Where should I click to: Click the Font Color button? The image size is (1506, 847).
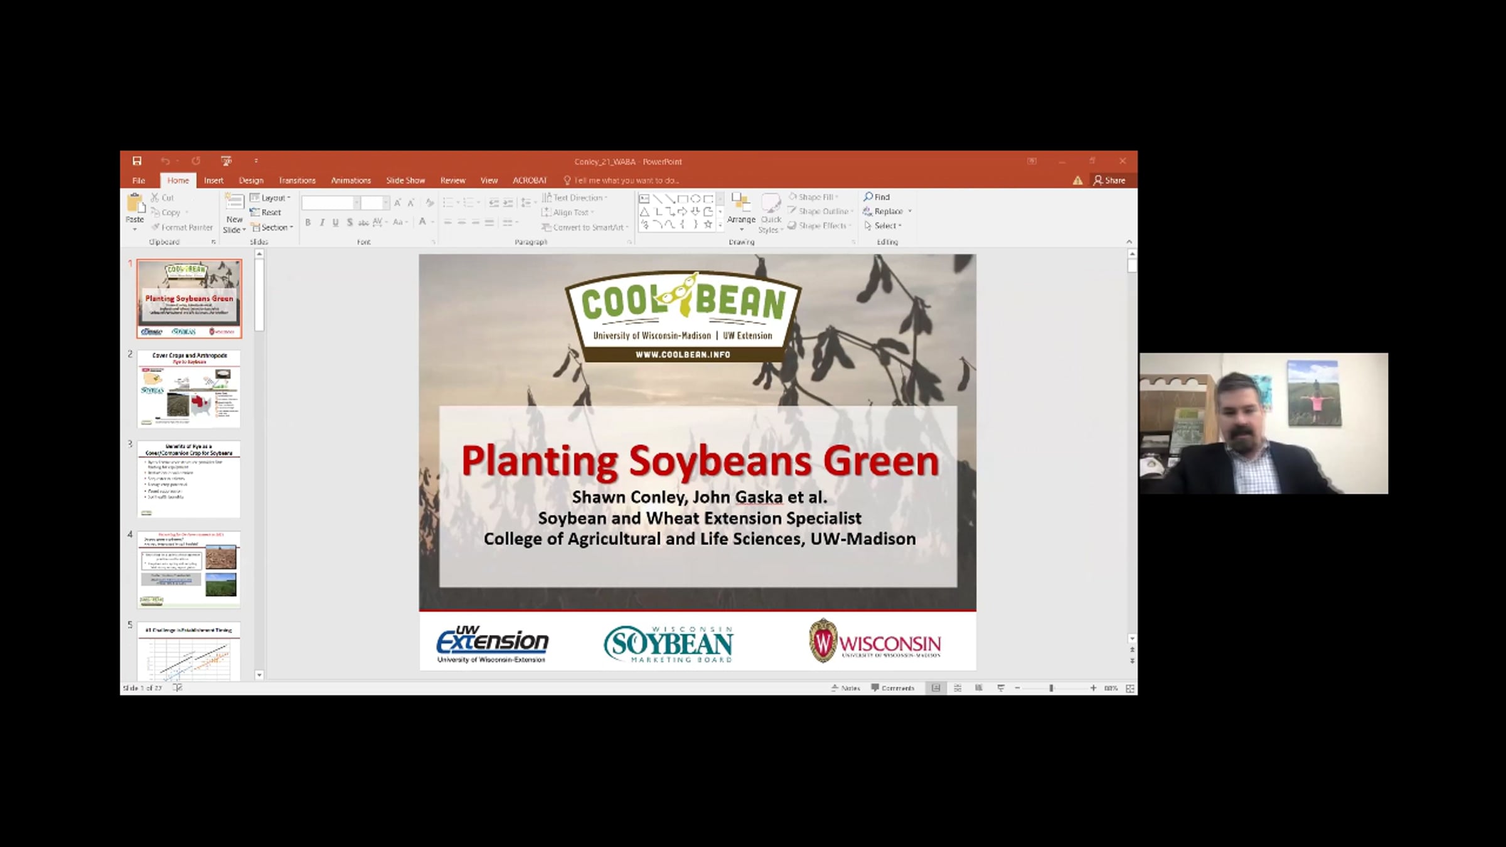point(422,222)
